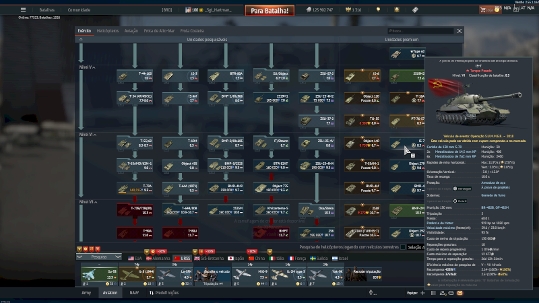
Task: Expand the SU/Object vehicle group
Action: pos(272,76)
